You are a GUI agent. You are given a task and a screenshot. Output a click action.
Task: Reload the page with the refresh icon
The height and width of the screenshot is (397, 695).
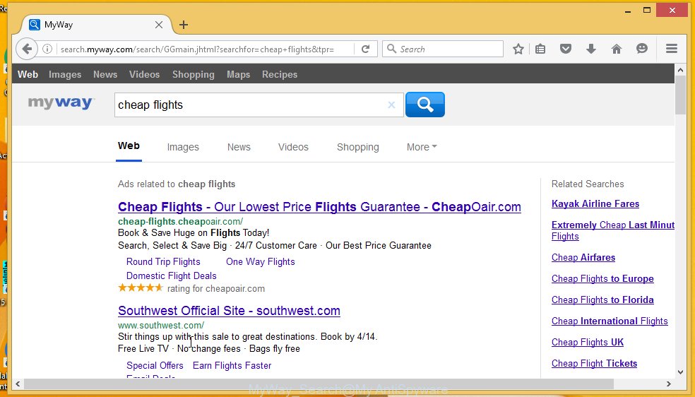coord(365,49)
